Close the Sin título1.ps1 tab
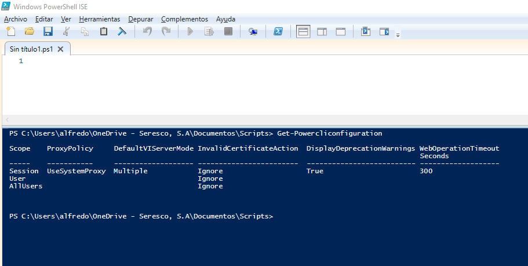 tap(60, 49)
